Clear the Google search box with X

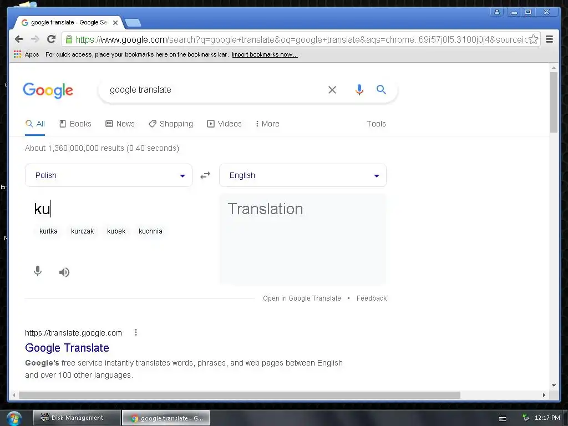pyautogui.click(x=332, y=90)
